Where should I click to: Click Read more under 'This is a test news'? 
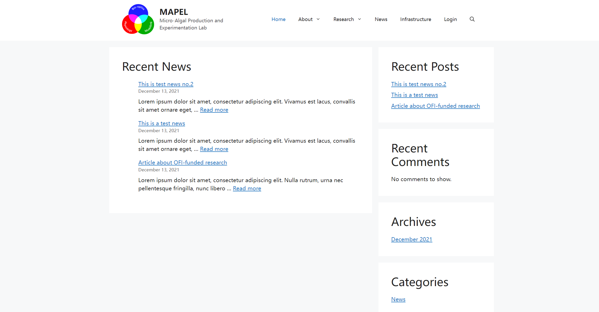[x=214, y=149]
